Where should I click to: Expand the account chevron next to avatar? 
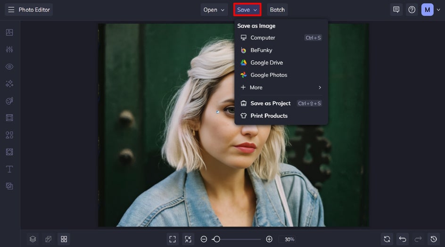click(438, 9)
